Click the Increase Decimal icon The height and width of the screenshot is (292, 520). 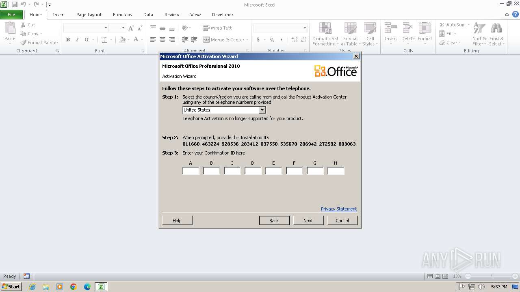pyautogui.click(x=294, y=40)
